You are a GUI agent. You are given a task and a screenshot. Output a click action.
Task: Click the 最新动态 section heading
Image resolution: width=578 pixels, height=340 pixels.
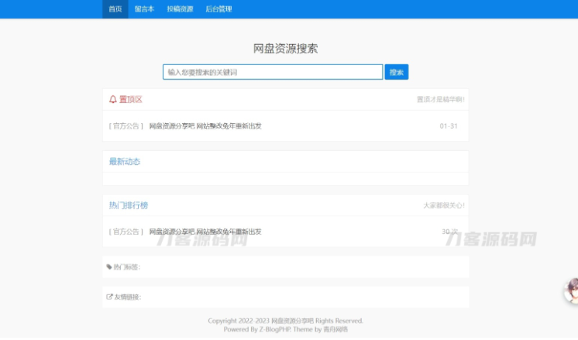pyautogui.click(x=125, y=162)
